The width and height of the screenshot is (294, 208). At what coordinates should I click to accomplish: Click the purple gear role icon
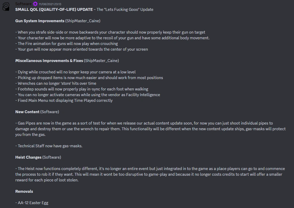35,4
